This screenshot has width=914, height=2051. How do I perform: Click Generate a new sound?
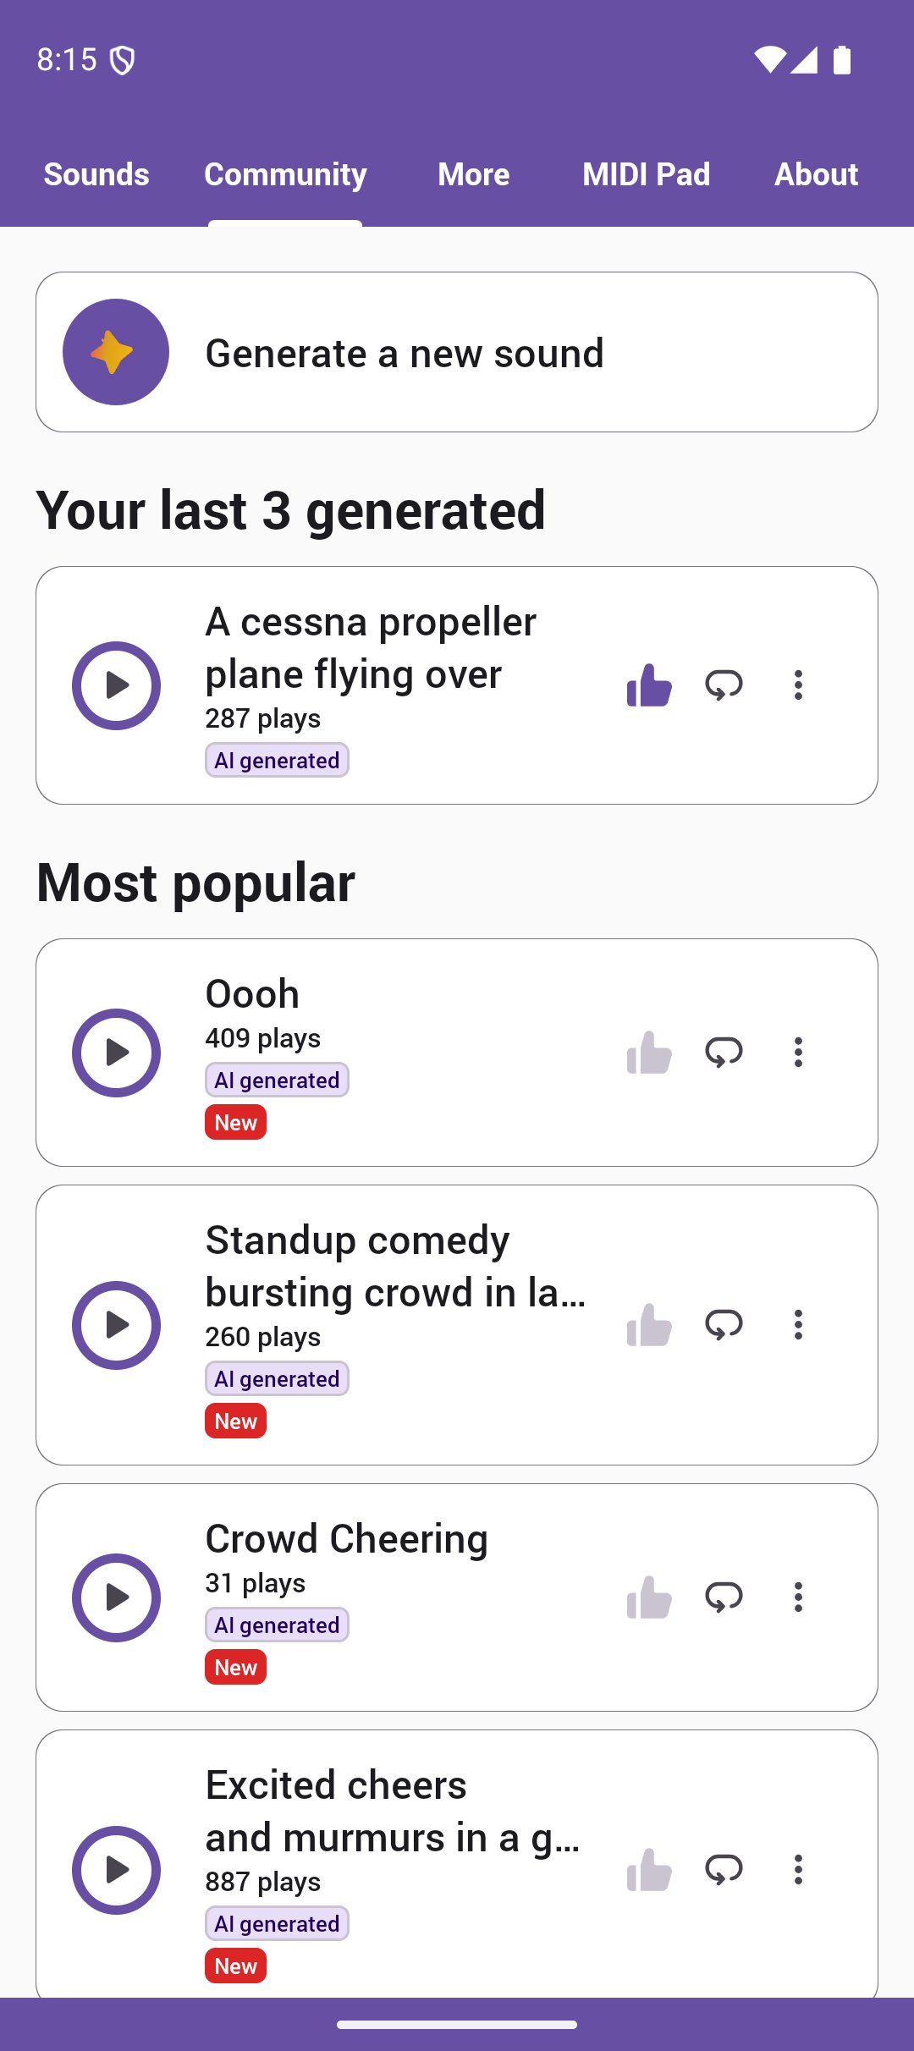coord(405,353)
